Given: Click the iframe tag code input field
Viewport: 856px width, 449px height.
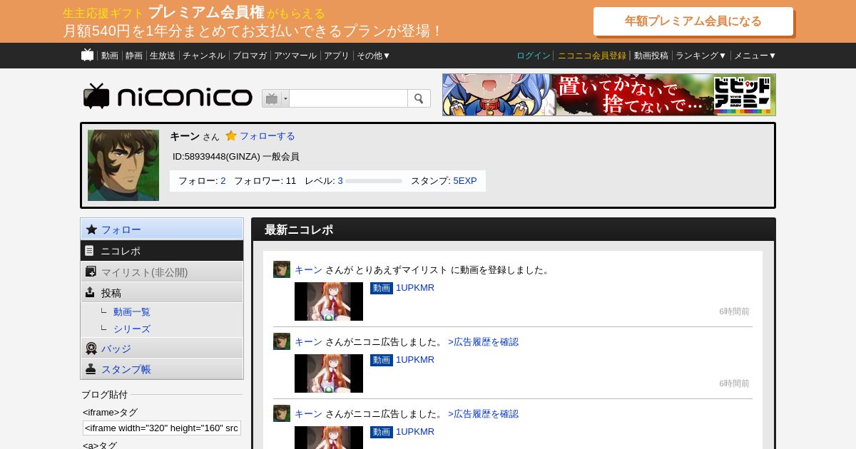Looking at the screenshot, I should pyautogui.click(x=162, y=428).
